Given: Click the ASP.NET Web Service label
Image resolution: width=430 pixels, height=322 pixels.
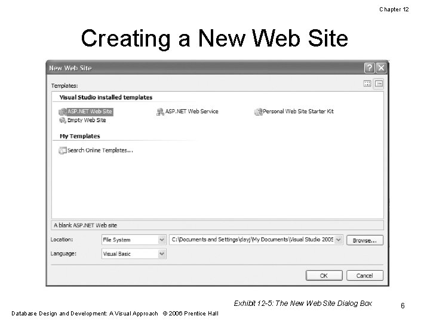Looking at the screenshot, I should (192, 112).
